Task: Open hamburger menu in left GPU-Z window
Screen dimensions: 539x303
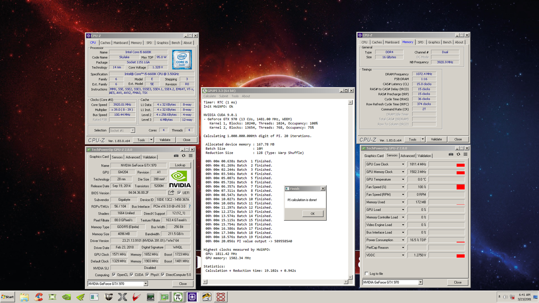Action: coord(191,156)
